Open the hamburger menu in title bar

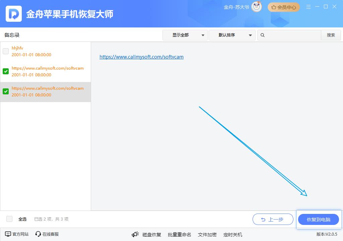308,7
